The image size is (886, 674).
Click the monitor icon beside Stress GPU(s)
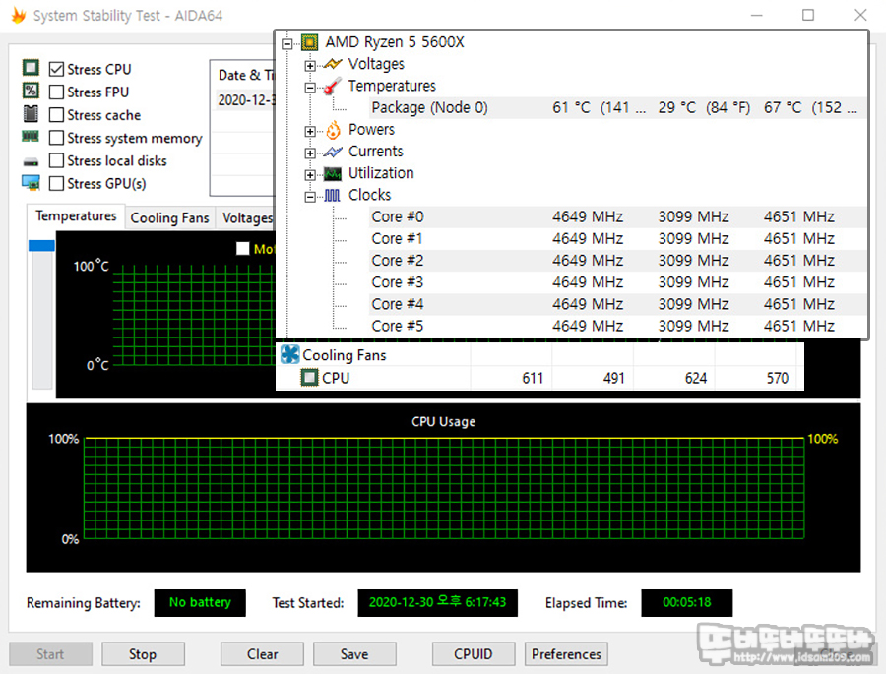[x=31, y=183]
